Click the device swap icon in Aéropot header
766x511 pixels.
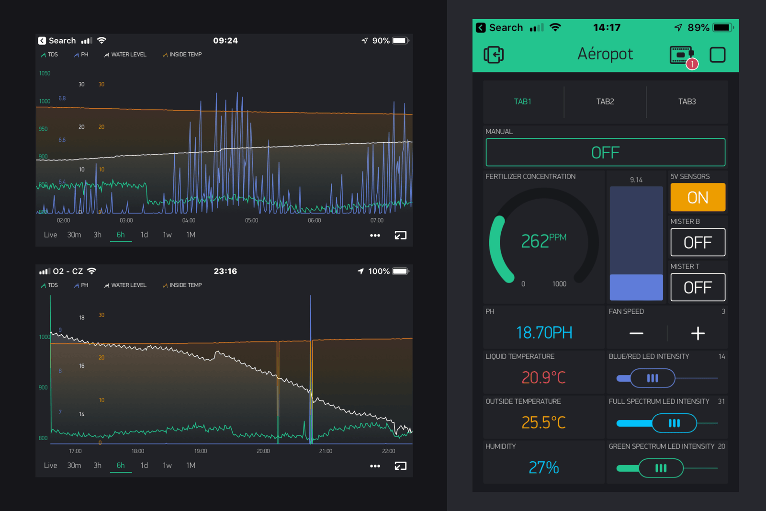(494, 55)
